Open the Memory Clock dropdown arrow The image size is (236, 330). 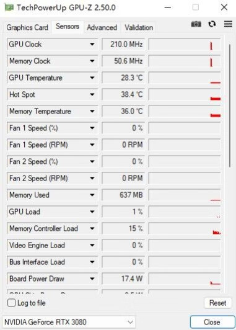coord(92,61)
